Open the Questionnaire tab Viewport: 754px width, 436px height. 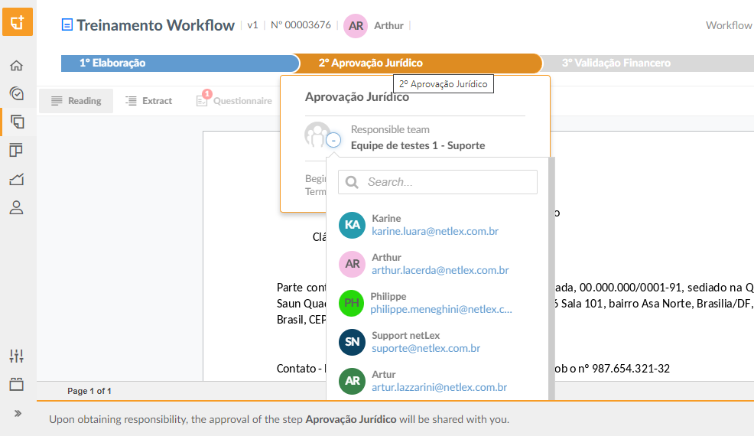[234, 100]
